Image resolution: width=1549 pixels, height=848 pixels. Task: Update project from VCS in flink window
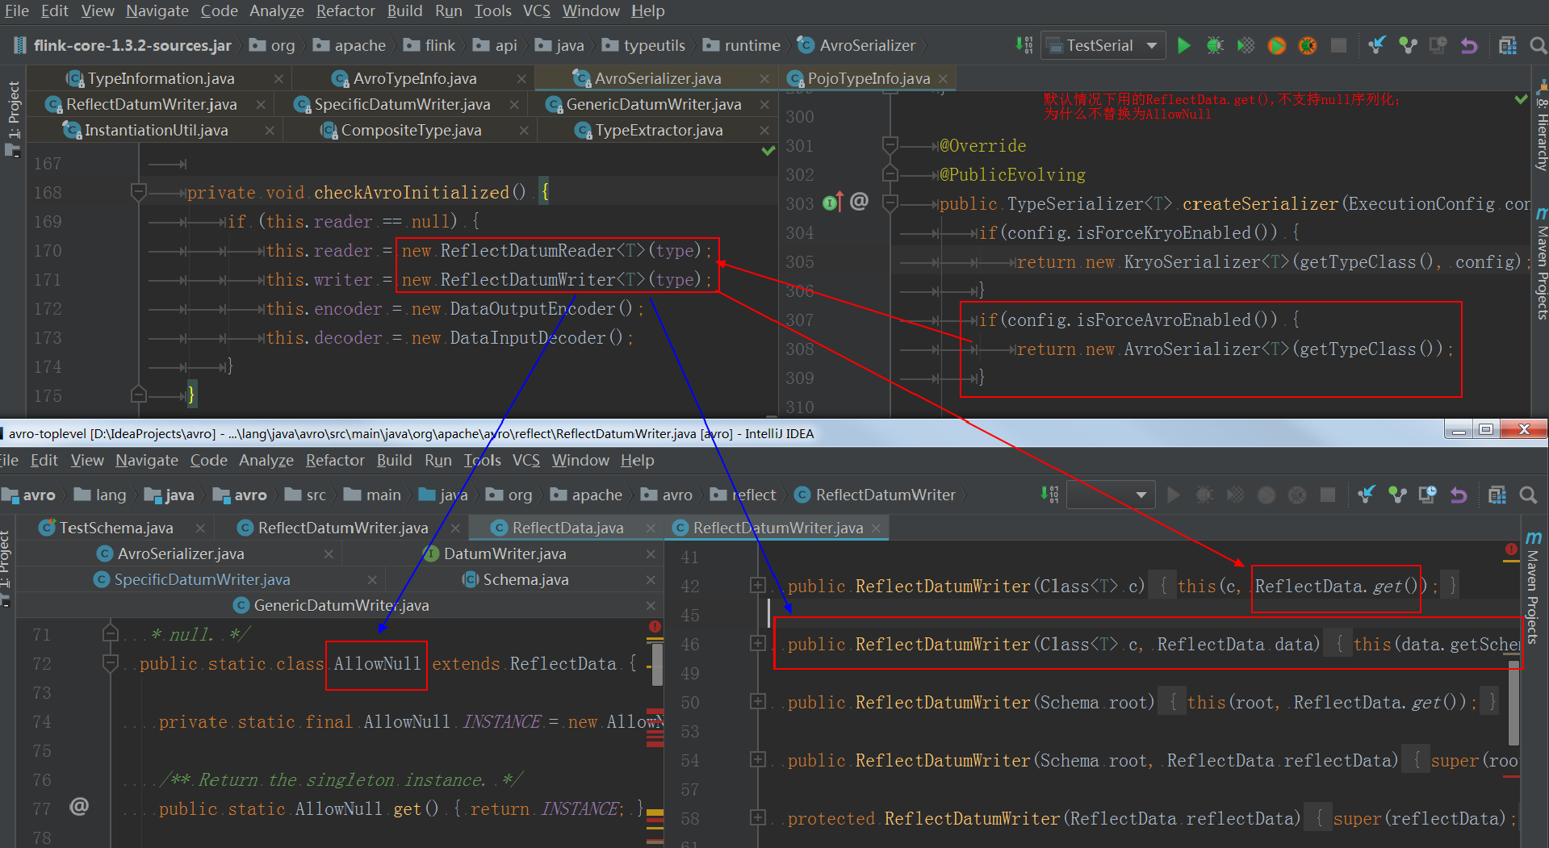coord(1377,45)
